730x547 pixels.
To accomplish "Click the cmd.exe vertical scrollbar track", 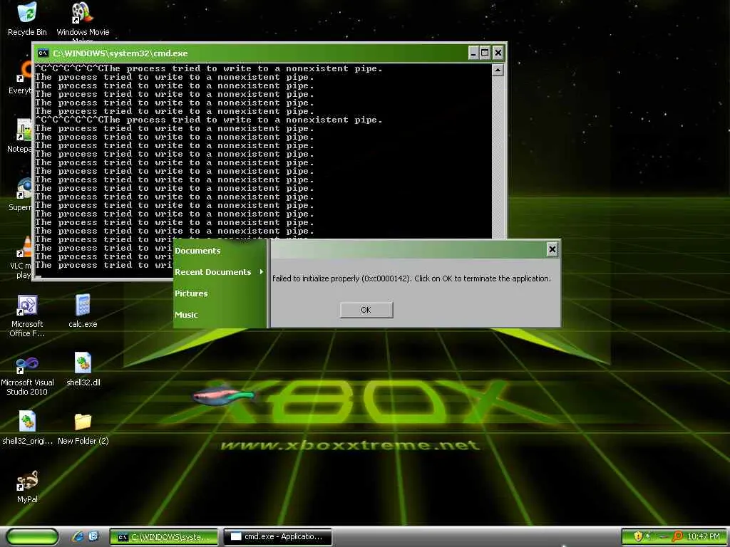I will (498, 157).
